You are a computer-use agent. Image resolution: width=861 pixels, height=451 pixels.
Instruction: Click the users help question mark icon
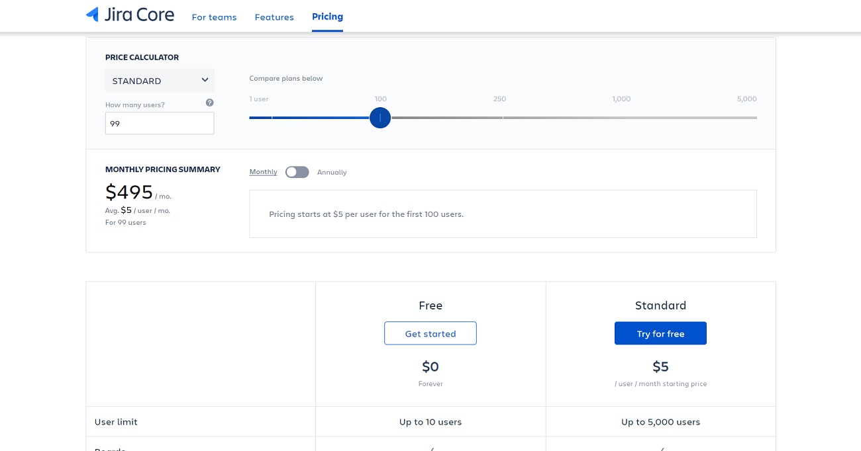209,102
